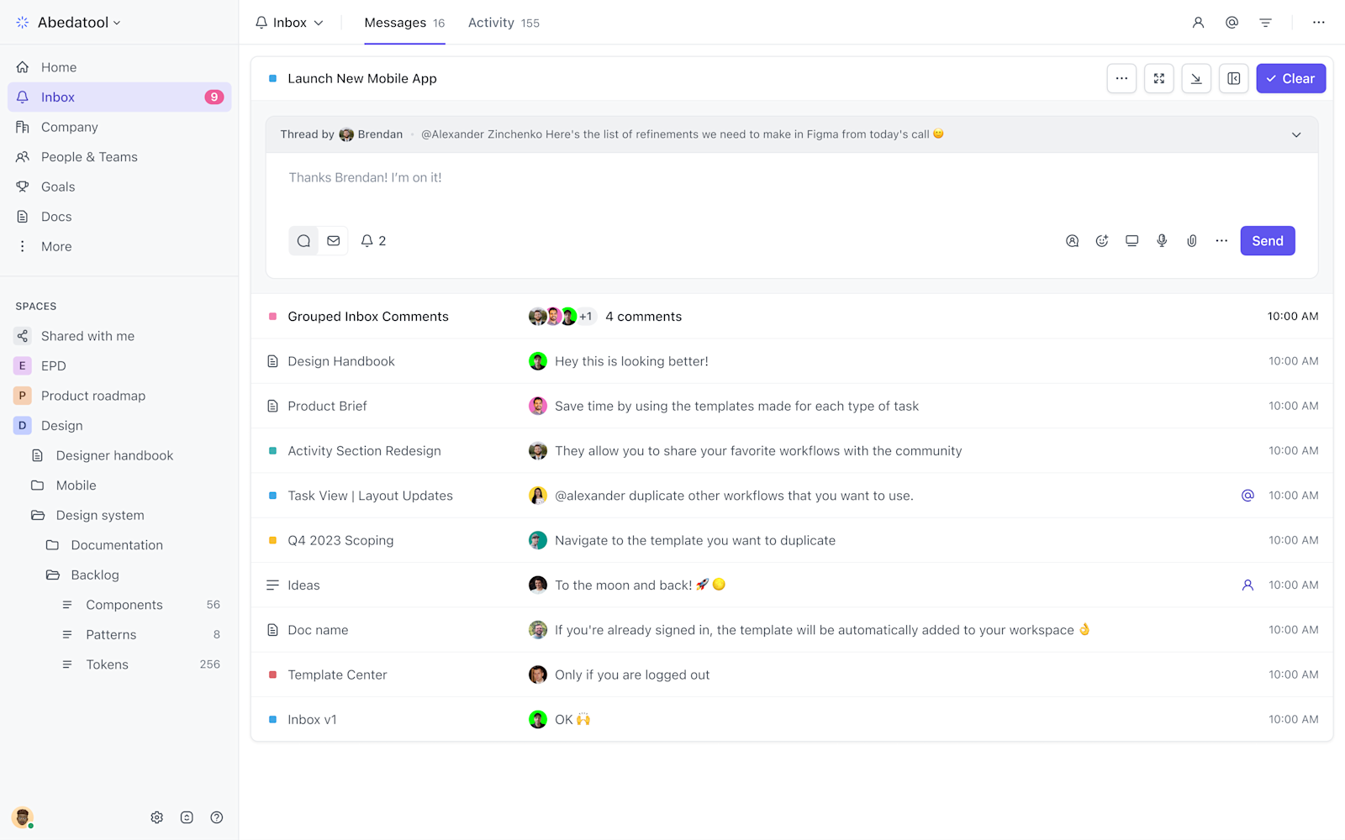Screen dimensions: 1345x840
Task: Click the Clear button
Action: click(1290, 78)
